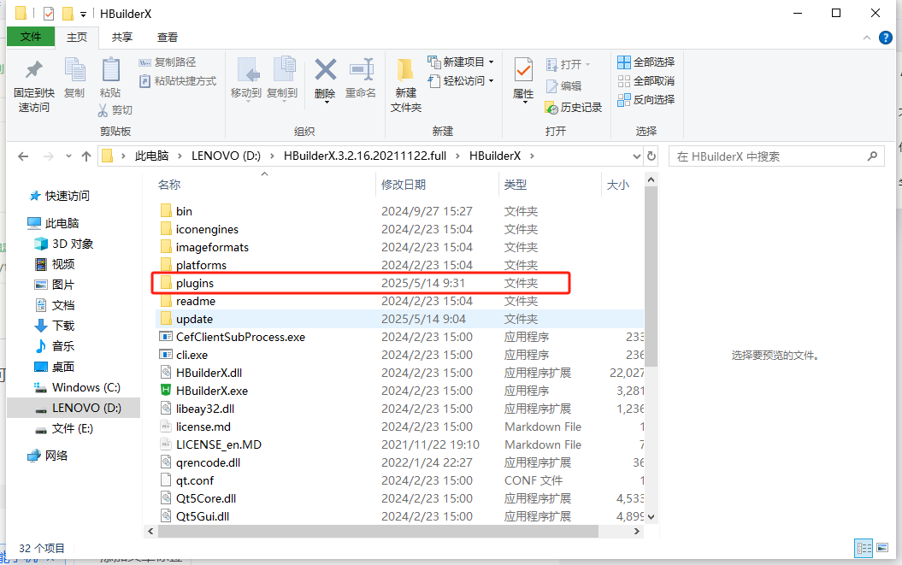Click the Refresh button beside address bar
Screen dimensions: 902x565
pyautogui.click(x=651, y=156)
